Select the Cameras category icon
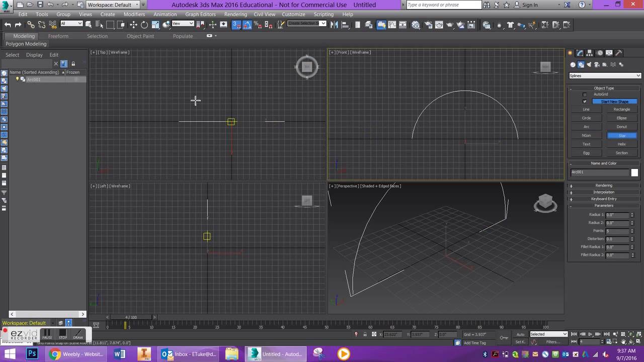Viewport: 644px width, 362px height. [597, 64]
